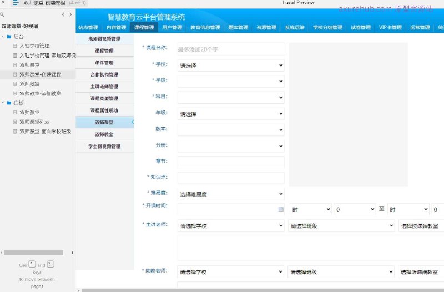Go to next page arrow in sidebar
Image resolution: width=444 pixels, height=292 pixels.
[70, 14]
